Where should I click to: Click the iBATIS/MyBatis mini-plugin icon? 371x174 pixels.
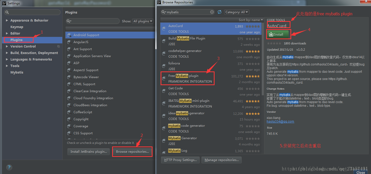[164, 103]
